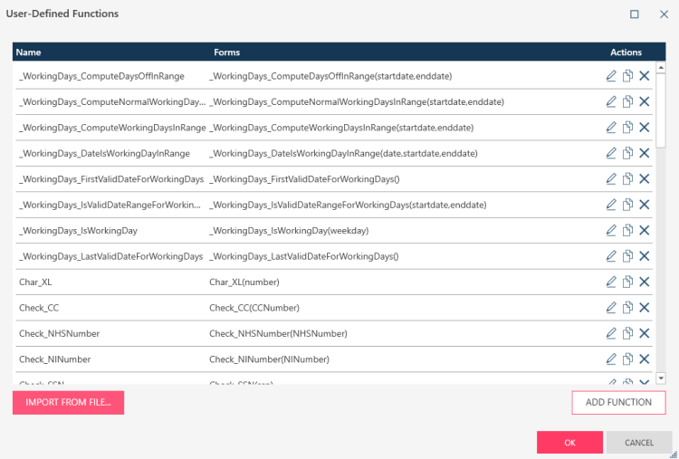679x459 pixels.
Task: Edit the _WorkingDays_ComputeWorkingDaysInRange function
Action: point(611,128)
